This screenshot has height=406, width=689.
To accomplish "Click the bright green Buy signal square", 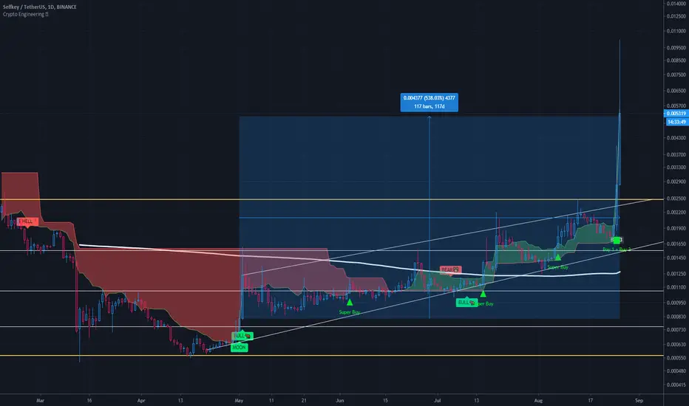I will pos(617,240).
